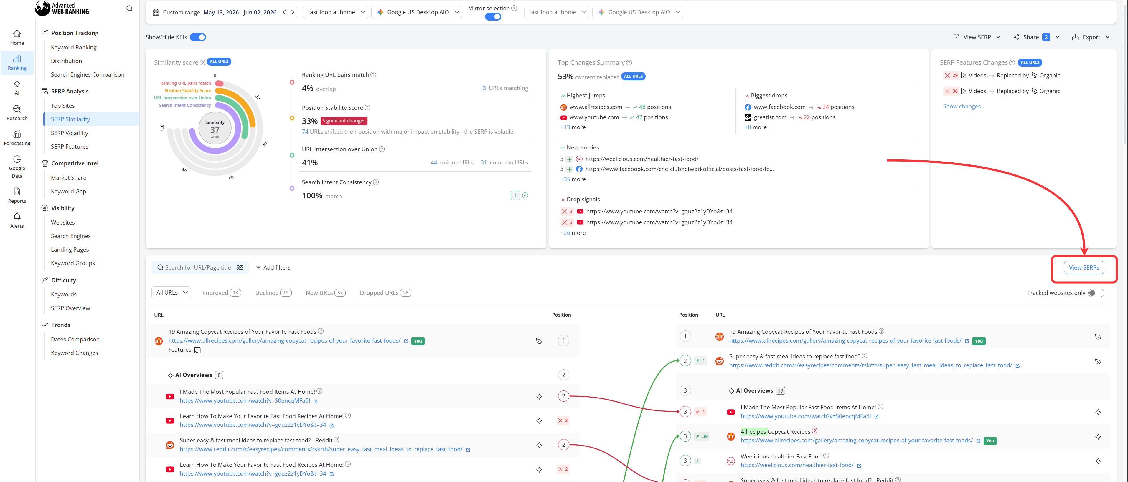The width and height of the screenshot is (1128, 482).
Task: Open the AI sidebar section
Action: tap(17, 87)
